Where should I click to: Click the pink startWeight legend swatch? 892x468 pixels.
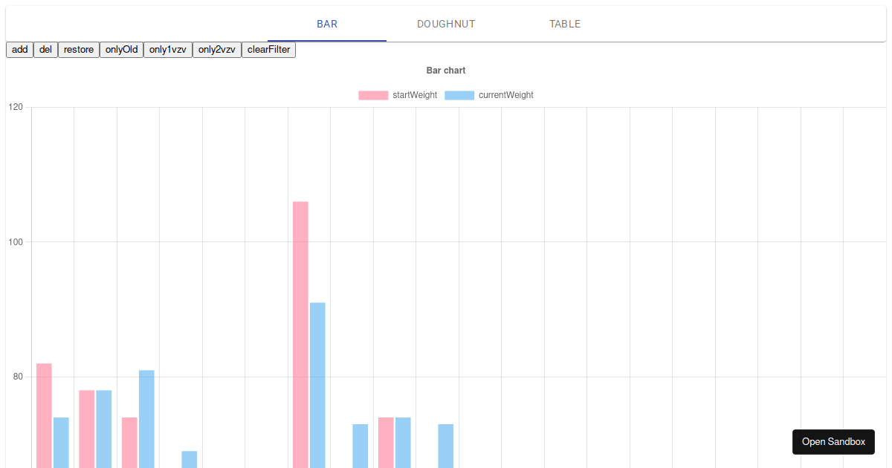(374, 94)
